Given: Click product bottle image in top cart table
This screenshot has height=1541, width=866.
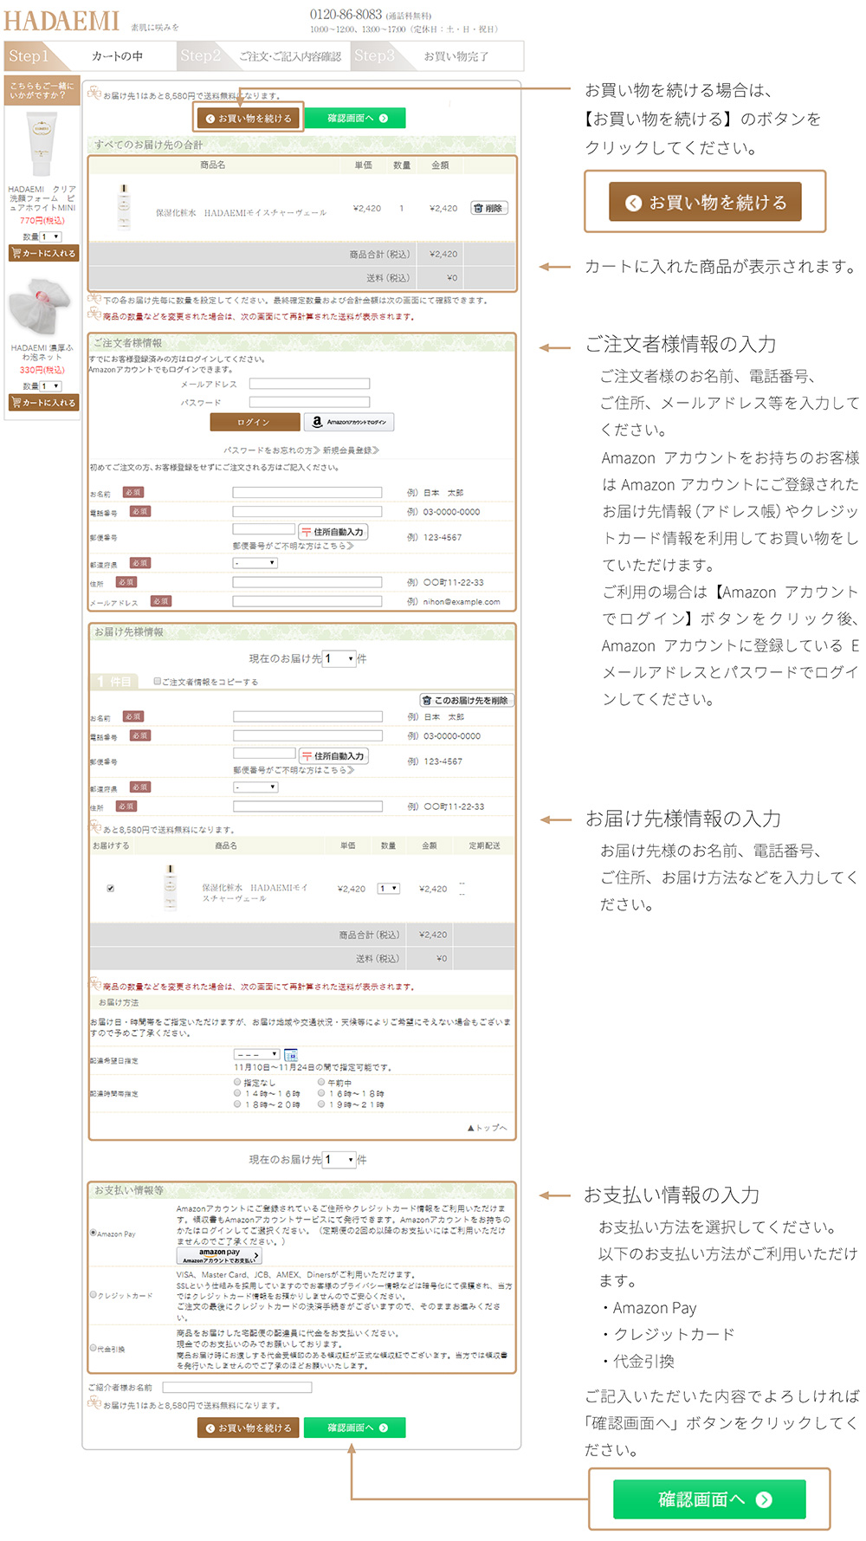Looking at the screenshot, I should click(x=124, y=206).
